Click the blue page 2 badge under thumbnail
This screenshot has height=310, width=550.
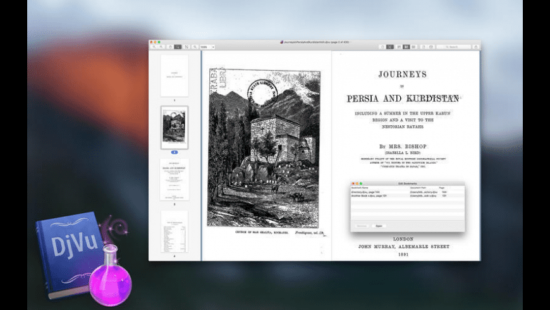174,152
